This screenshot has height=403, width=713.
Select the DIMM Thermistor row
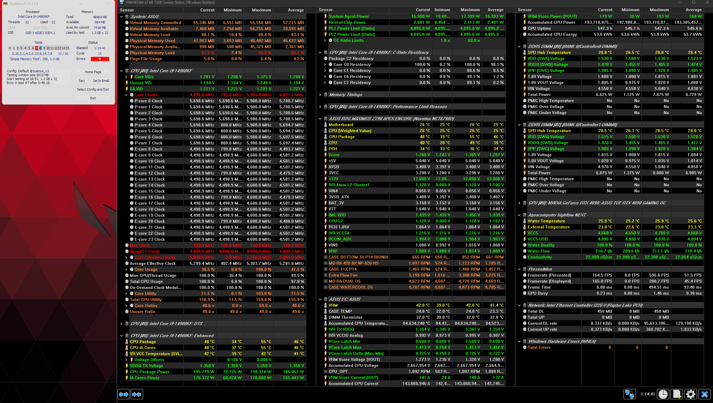(414, 317)
